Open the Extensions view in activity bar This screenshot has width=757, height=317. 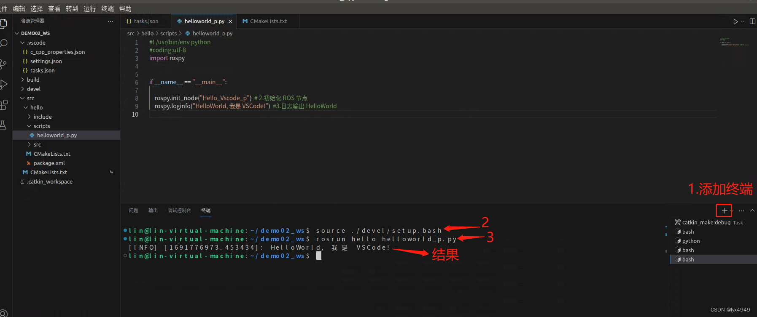pos(3,104)
